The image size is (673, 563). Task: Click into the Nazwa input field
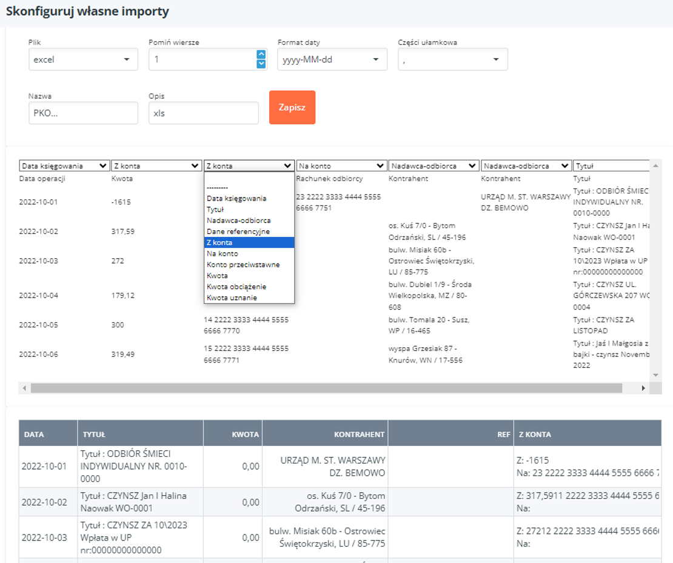[x=83, y=113]
